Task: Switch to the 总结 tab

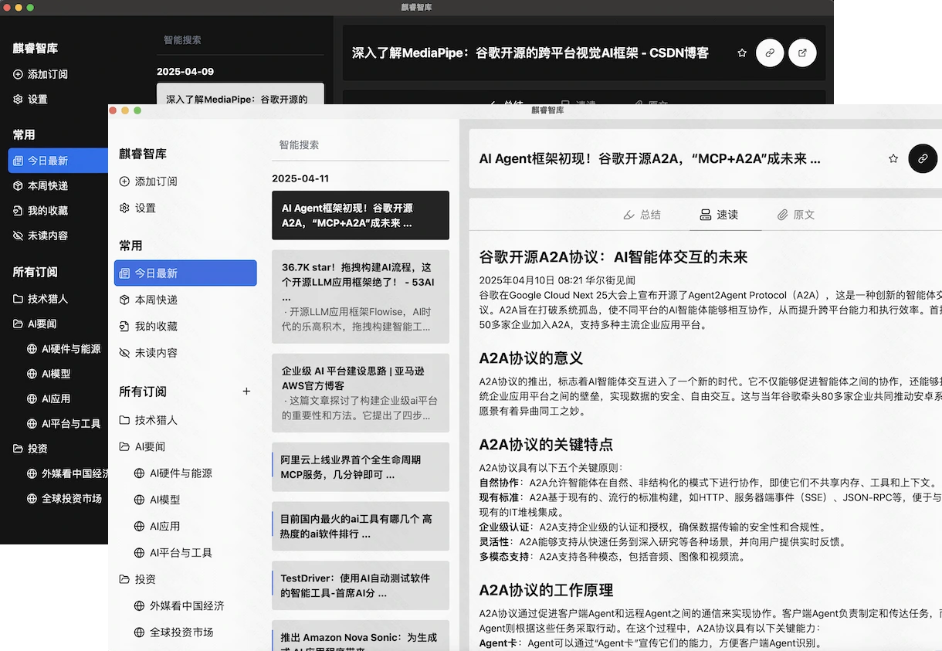Action: tap(642, 215)
